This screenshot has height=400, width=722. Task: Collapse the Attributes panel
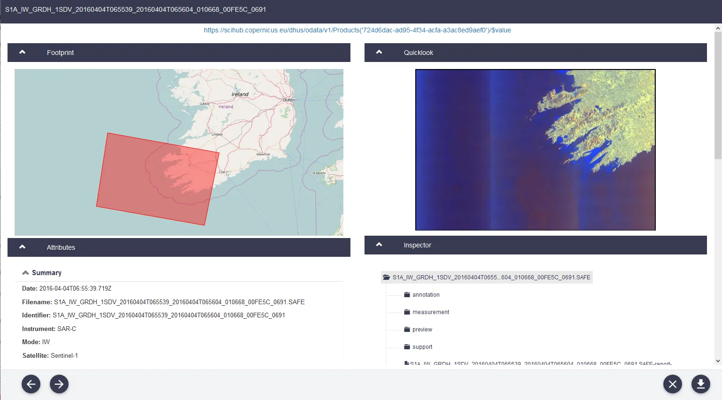pyautogui.click(x=22, y=247)
